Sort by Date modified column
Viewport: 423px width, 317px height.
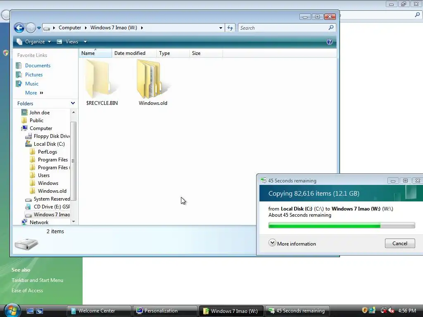click(134, 53)
